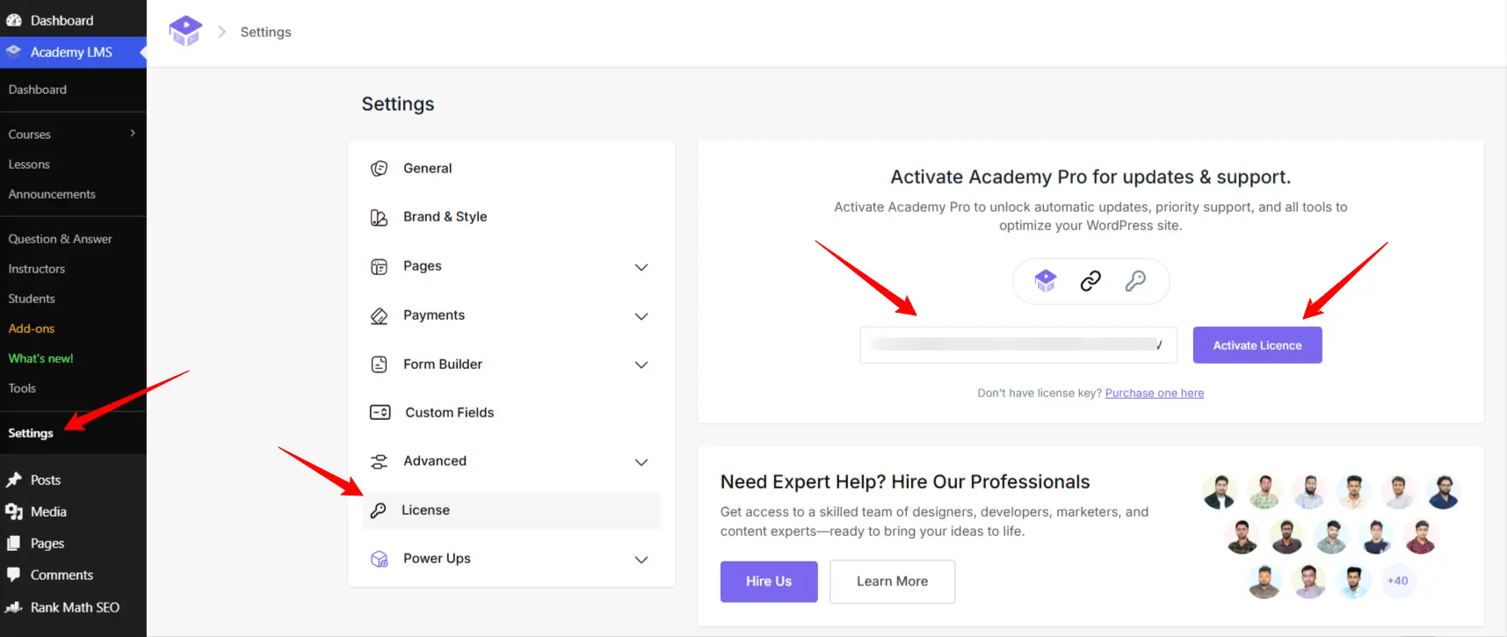Screen dimensions: 1507x637
Task: Open Announcements in sidebar
Action: [x=52, y=194]
